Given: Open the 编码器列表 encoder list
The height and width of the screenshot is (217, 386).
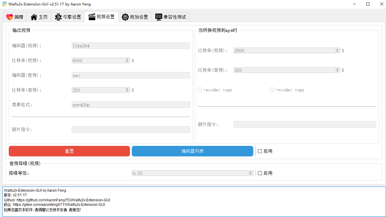Looking at the screenshot, I should 192,151.
